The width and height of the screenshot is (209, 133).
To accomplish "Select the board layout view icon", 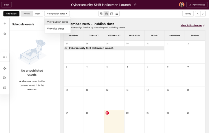I will coord(112,14).
